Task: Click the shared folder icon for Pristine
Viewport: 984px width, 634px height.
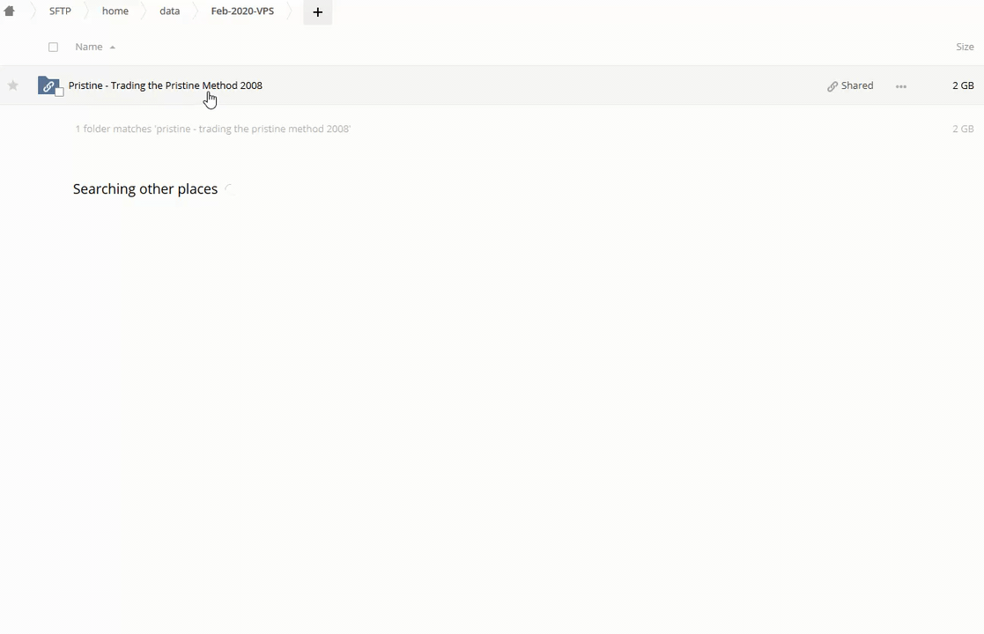Action: (x=48, y=85)
